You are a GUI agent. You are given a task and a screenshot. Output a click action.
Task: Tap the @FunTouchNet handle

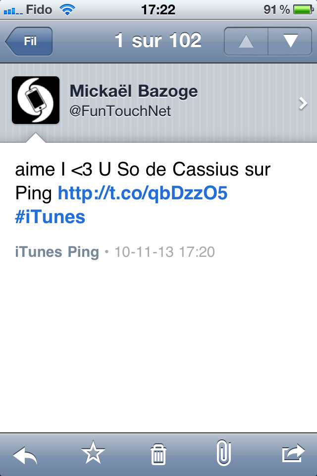pos(120,111)
